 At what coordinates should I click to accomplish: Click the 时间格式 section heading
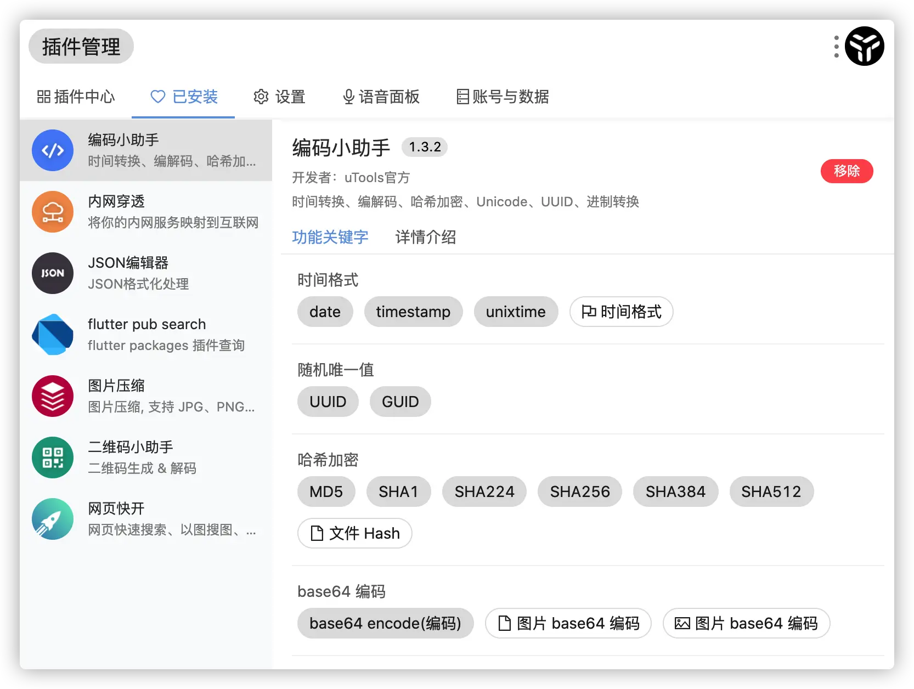328,280
